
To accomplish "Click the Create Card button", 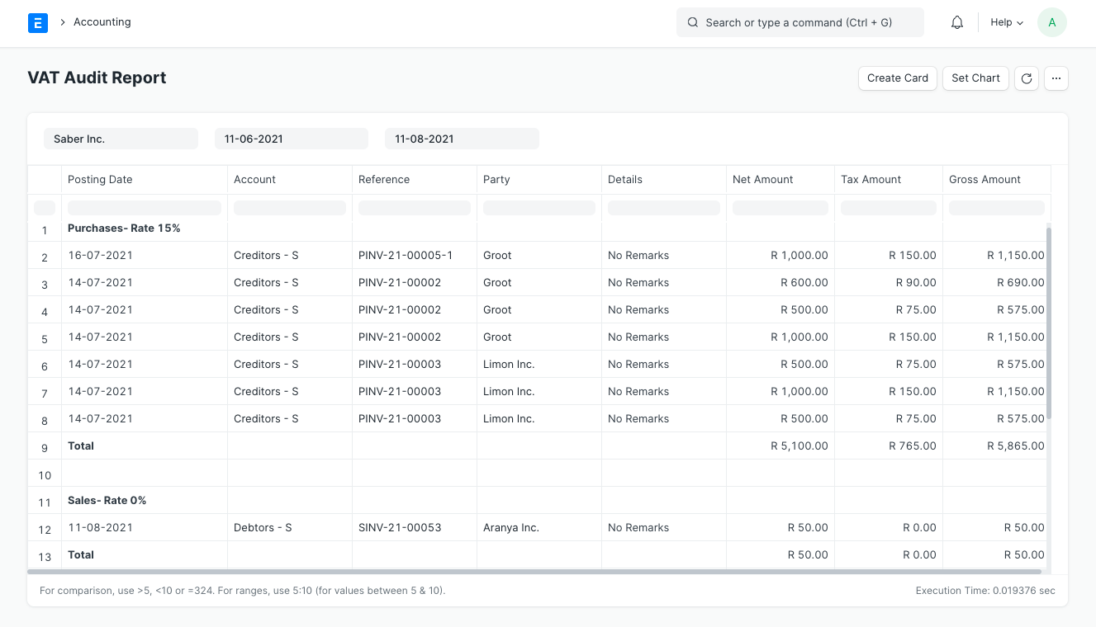I will point(897,78).
